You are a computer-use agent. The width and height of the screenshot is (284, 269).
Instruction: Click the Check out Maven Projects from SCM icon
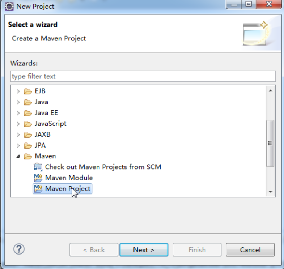pos(38,167)
